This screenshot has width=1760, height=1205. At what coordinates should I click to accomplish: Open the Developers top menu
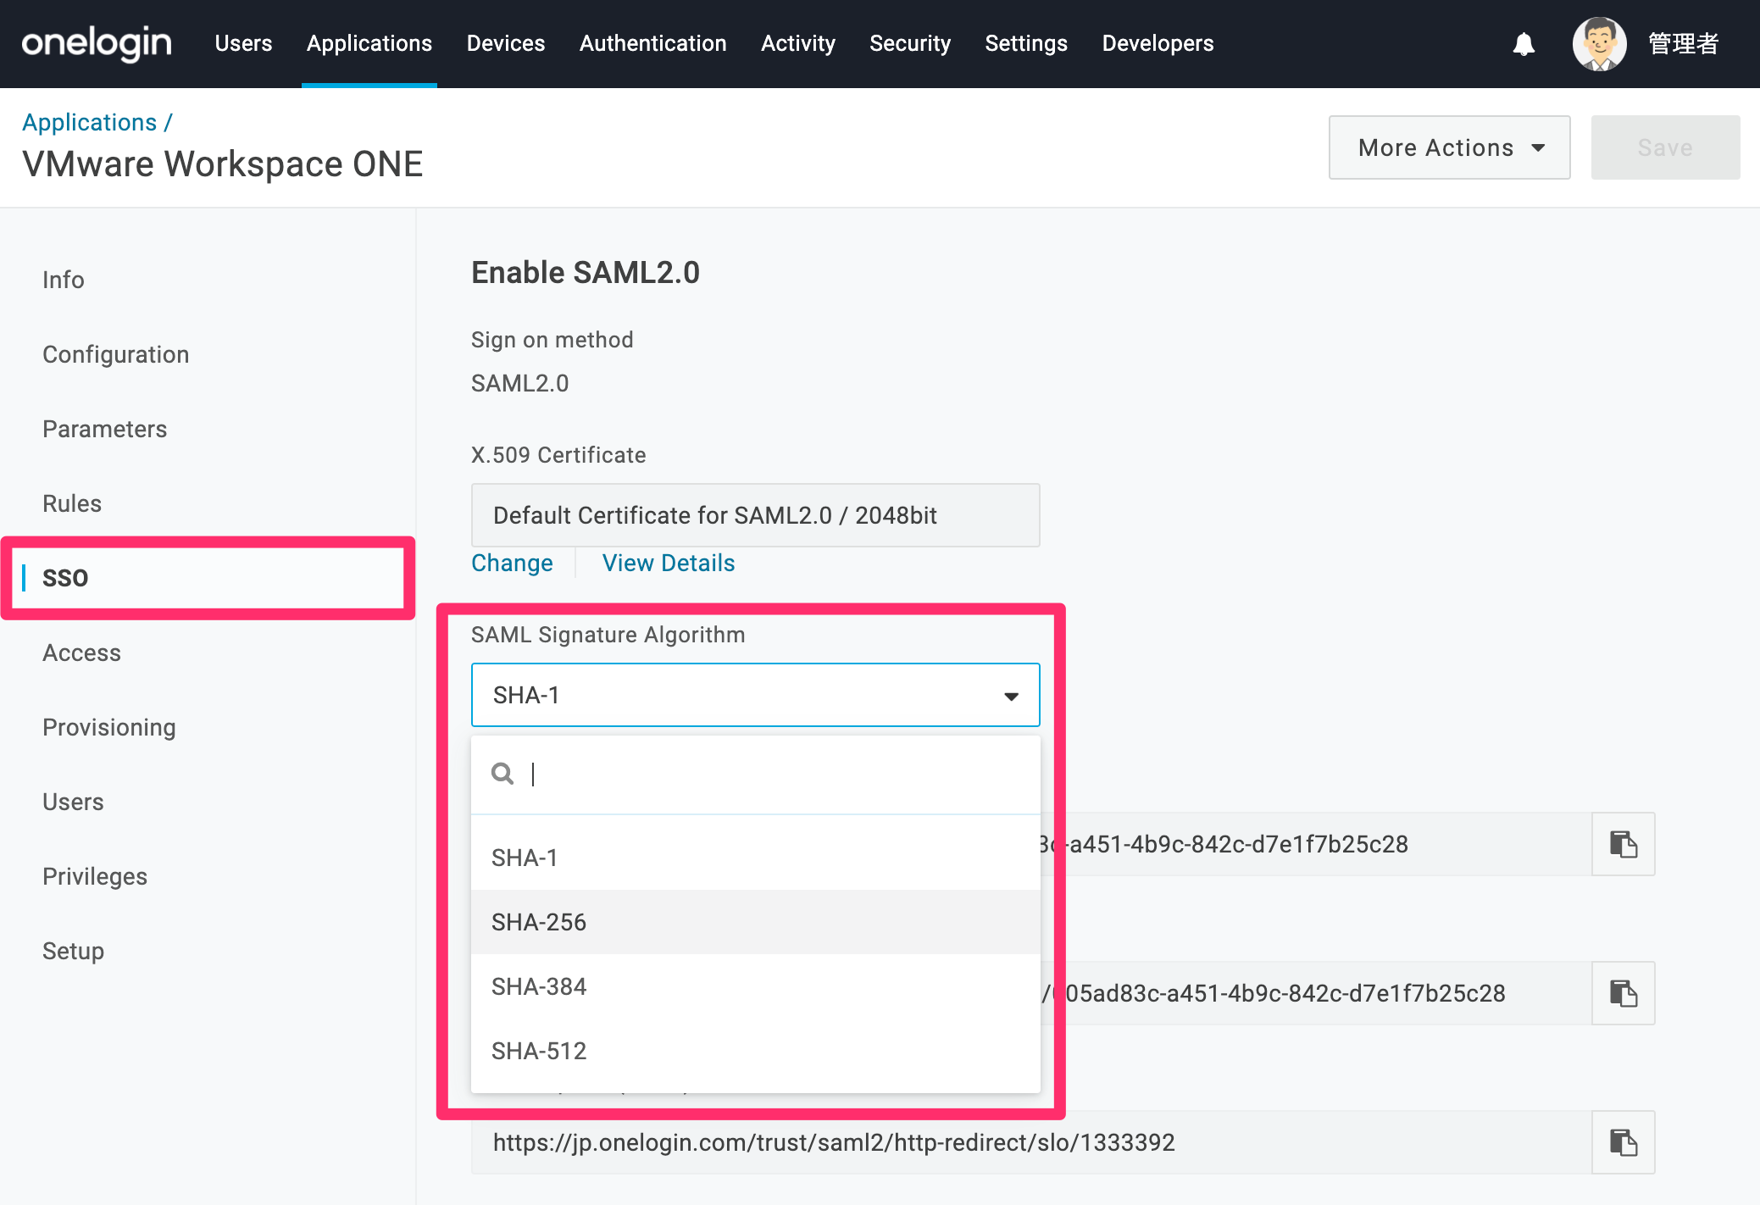(x=1158, y=43)
